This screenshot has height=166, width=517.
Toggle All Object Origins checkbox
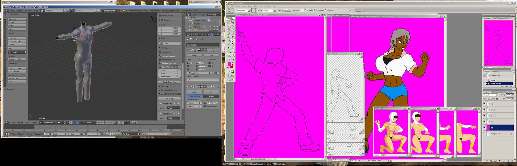pos(160,60)
